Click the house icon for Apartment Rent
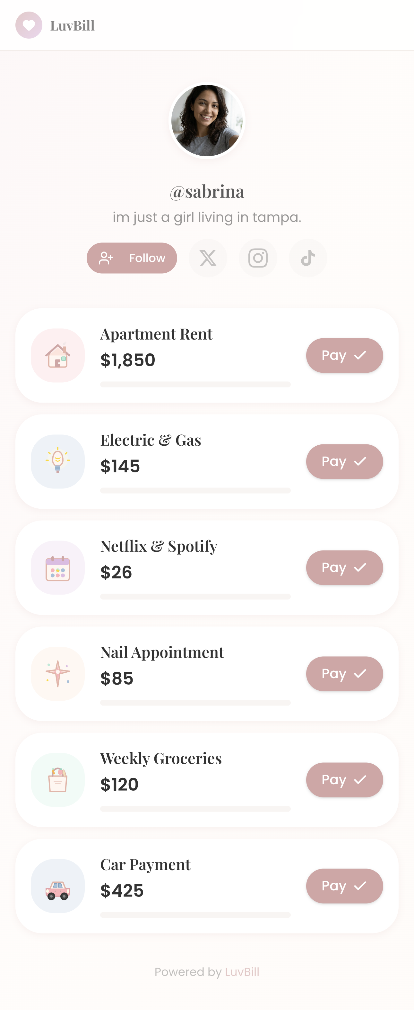 (x=58, y=355)
